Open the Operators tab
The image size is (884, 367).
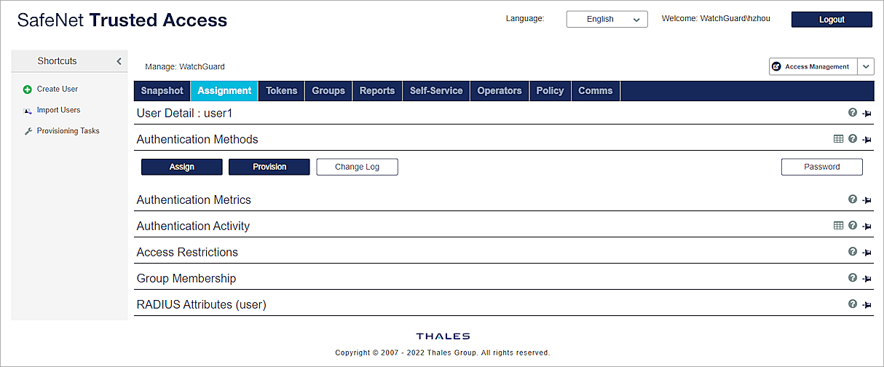click(500, 91)
